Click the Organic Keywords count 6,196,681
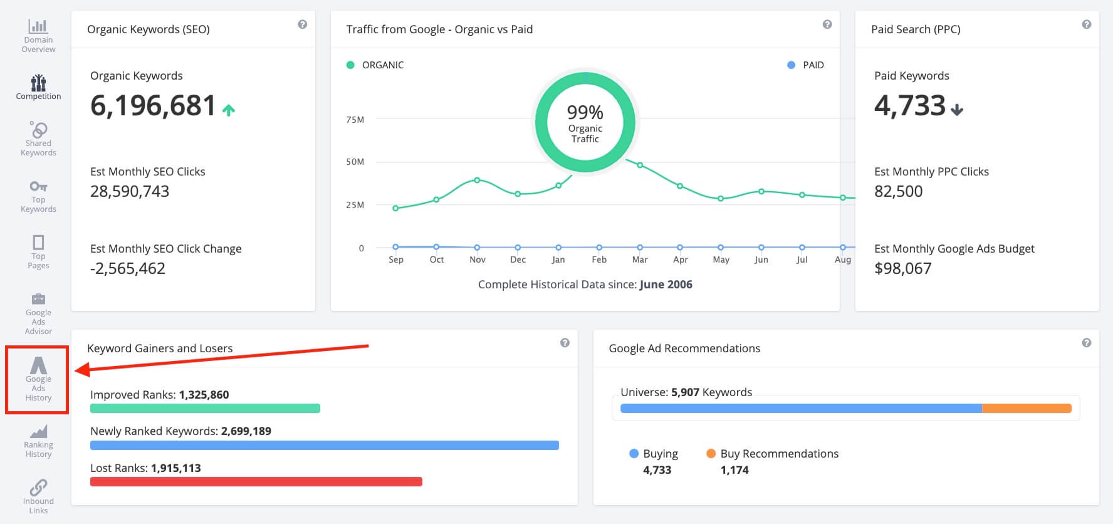The image size is (1113, 524). 153,106
